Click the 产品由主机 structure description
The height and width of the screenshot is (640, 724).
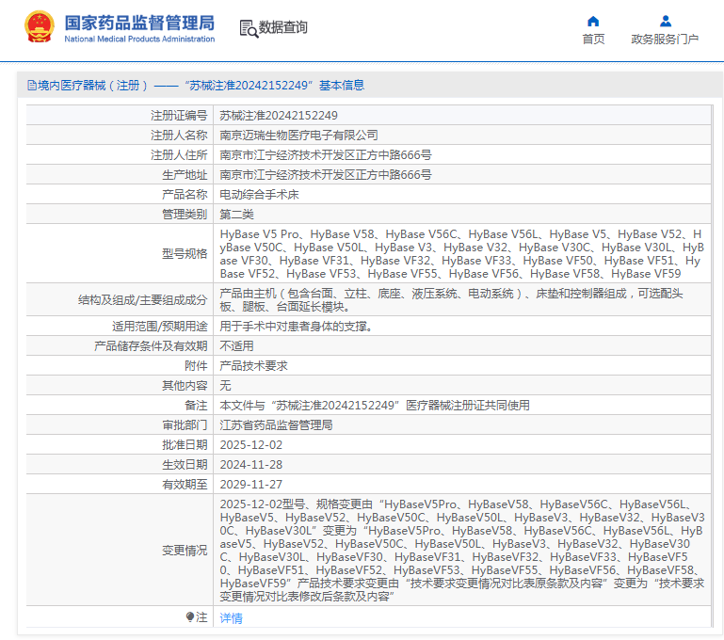point(451,300)
